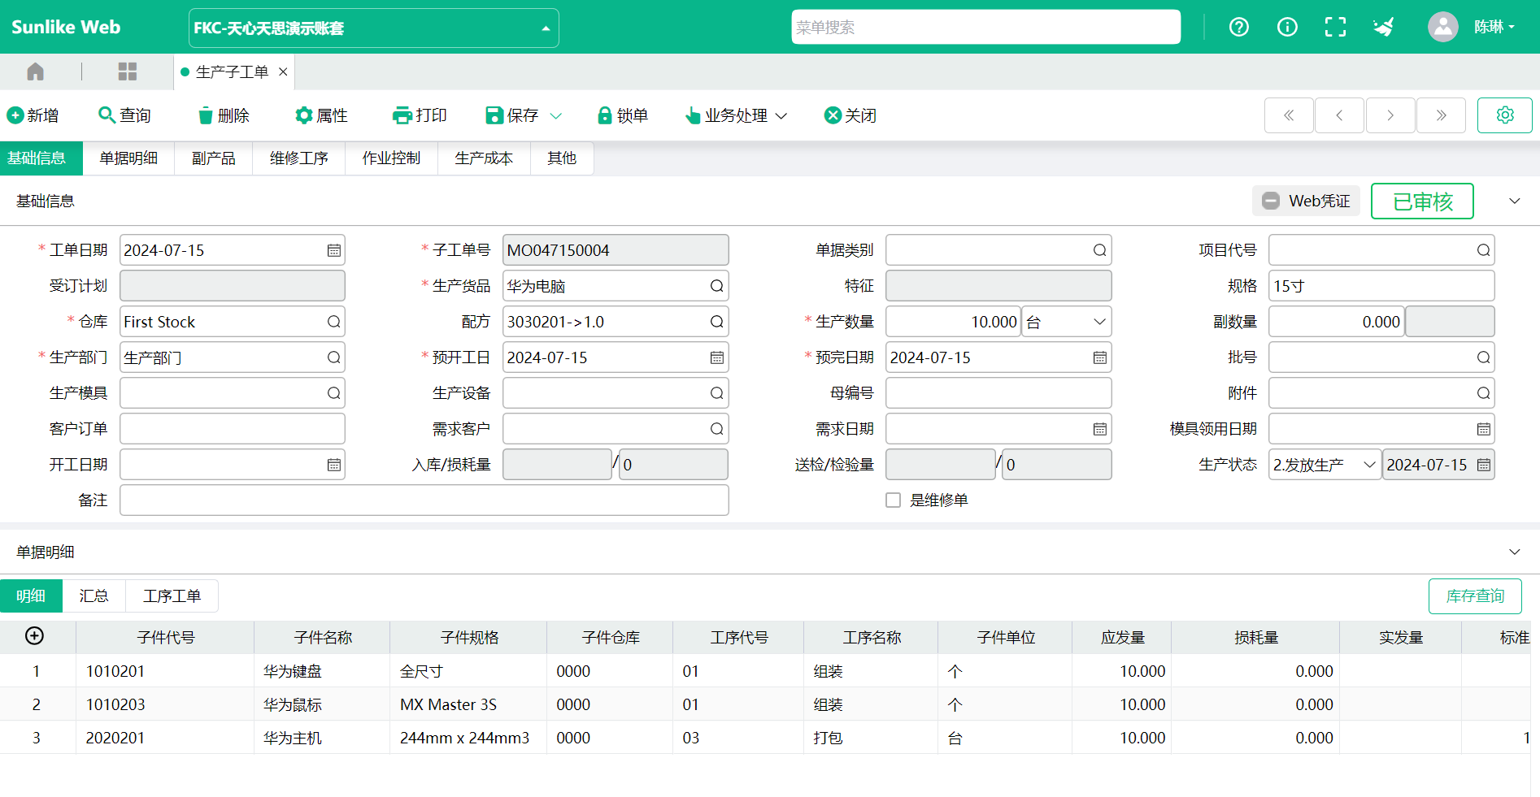Select the 工序工单 detail tab
Screen dimensions: 1540x797
click(172, 596)
